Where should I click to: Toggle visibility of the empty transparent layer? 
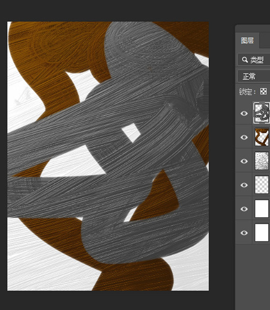click(x=244, y=185)
